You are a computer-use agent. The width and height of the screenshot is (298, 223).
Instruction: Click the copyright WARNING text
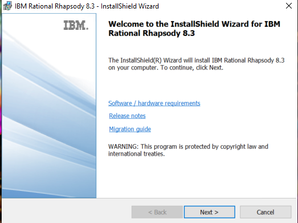[x=188, y=150]
